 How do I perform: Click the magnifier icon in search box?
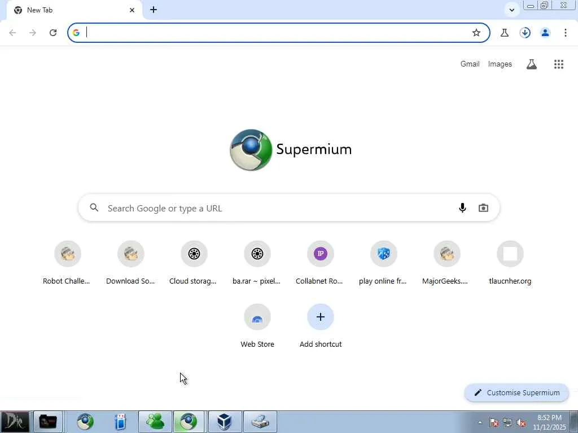point(94,207)
